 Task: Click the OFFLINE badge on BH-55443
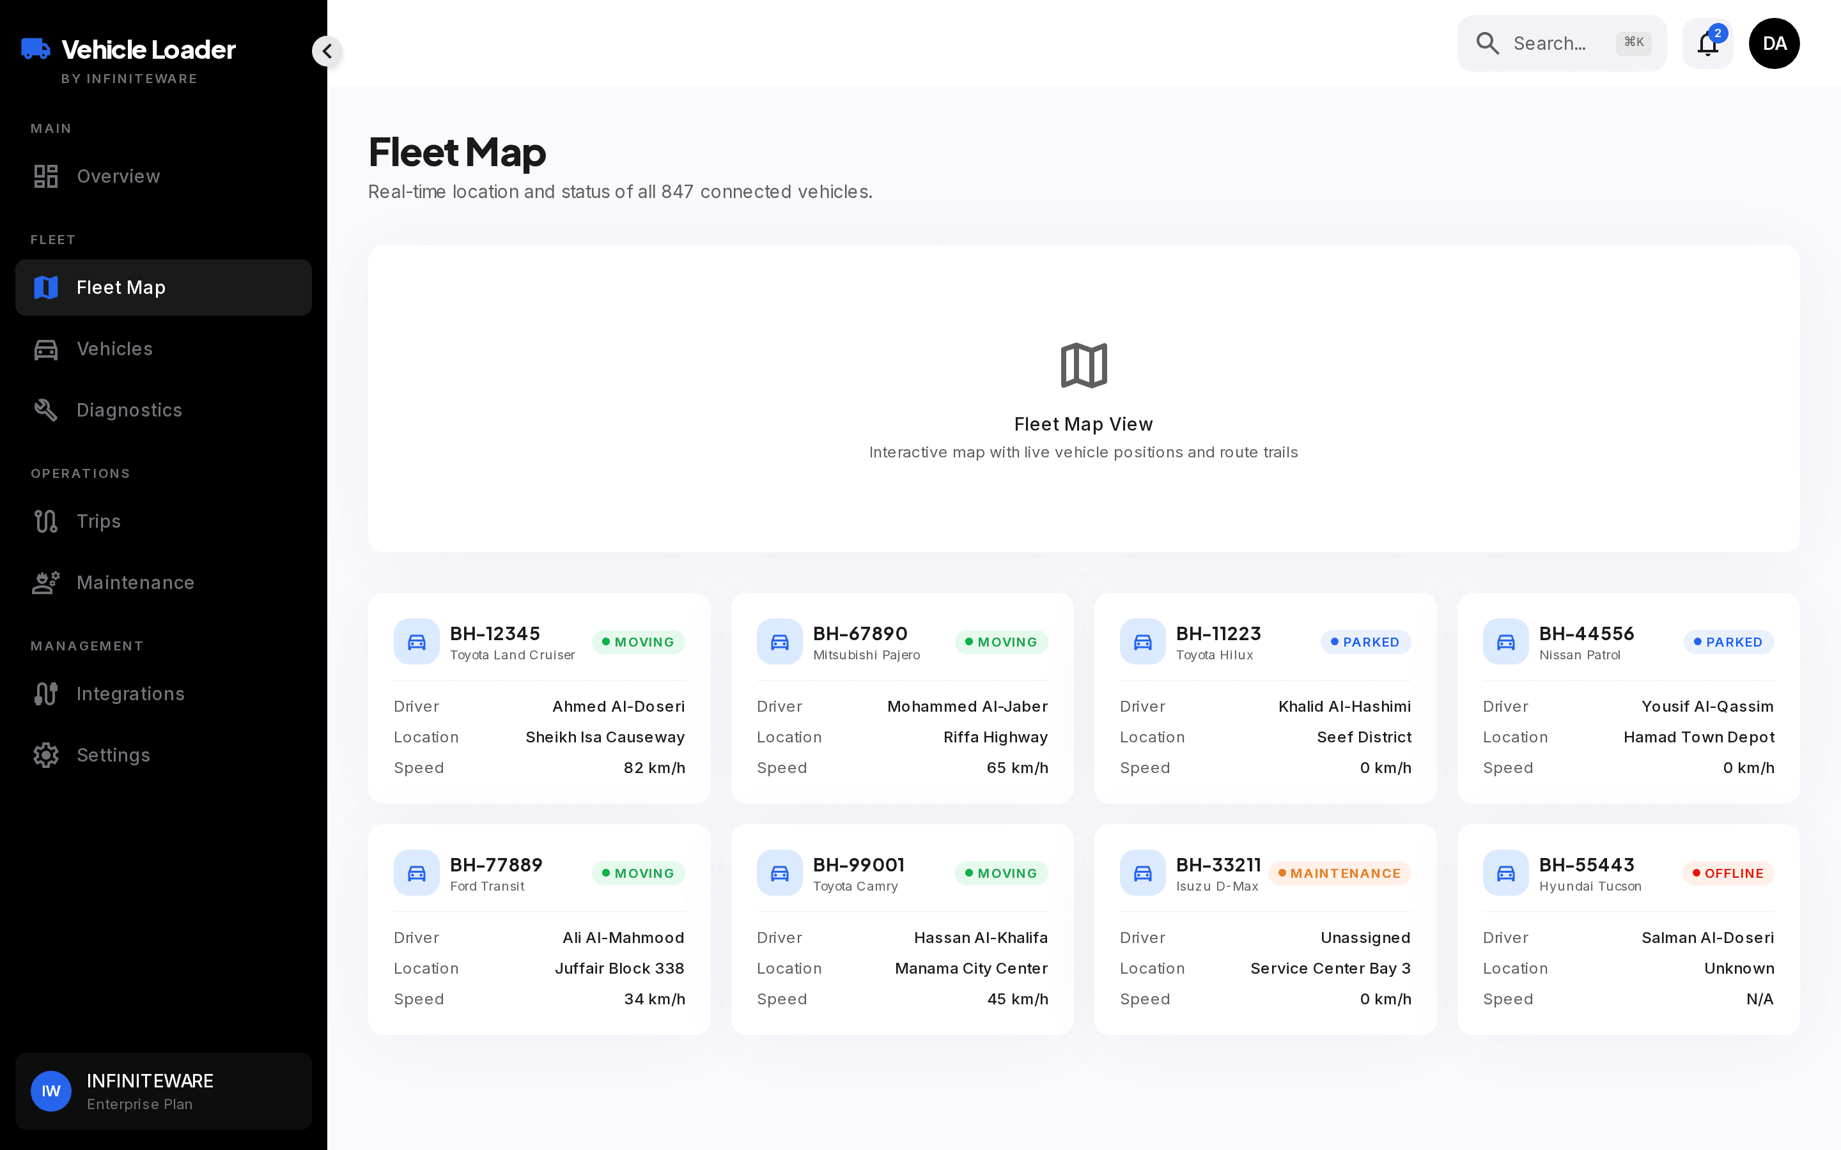point(1728,873)
